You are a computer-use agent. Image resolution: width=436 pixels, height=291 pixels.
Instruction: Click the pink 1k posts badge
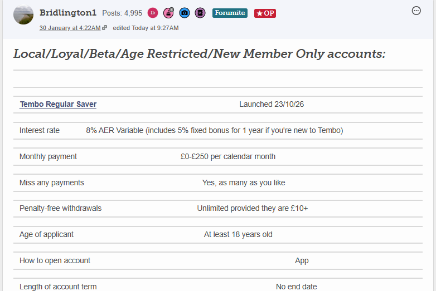pyautogui.click(x=153, y=13)
